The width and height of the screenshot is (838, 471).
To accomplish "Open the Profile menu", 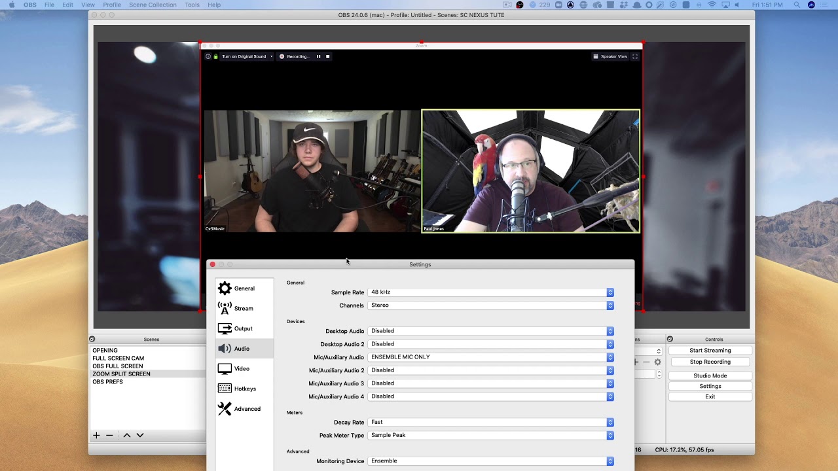I will [x=112, y=5].
